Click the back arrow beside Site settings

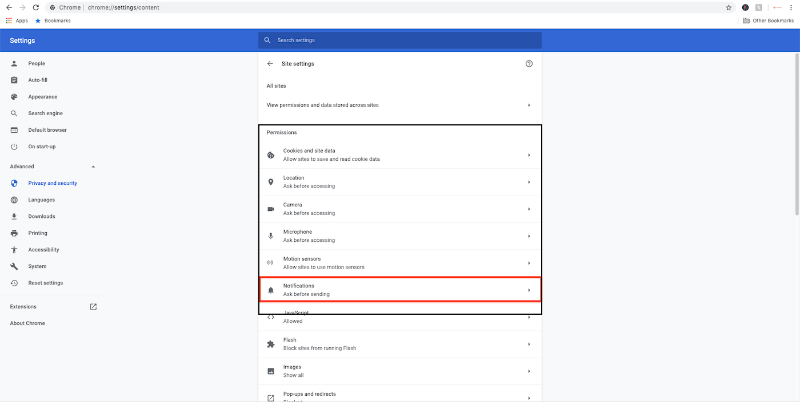270,64
